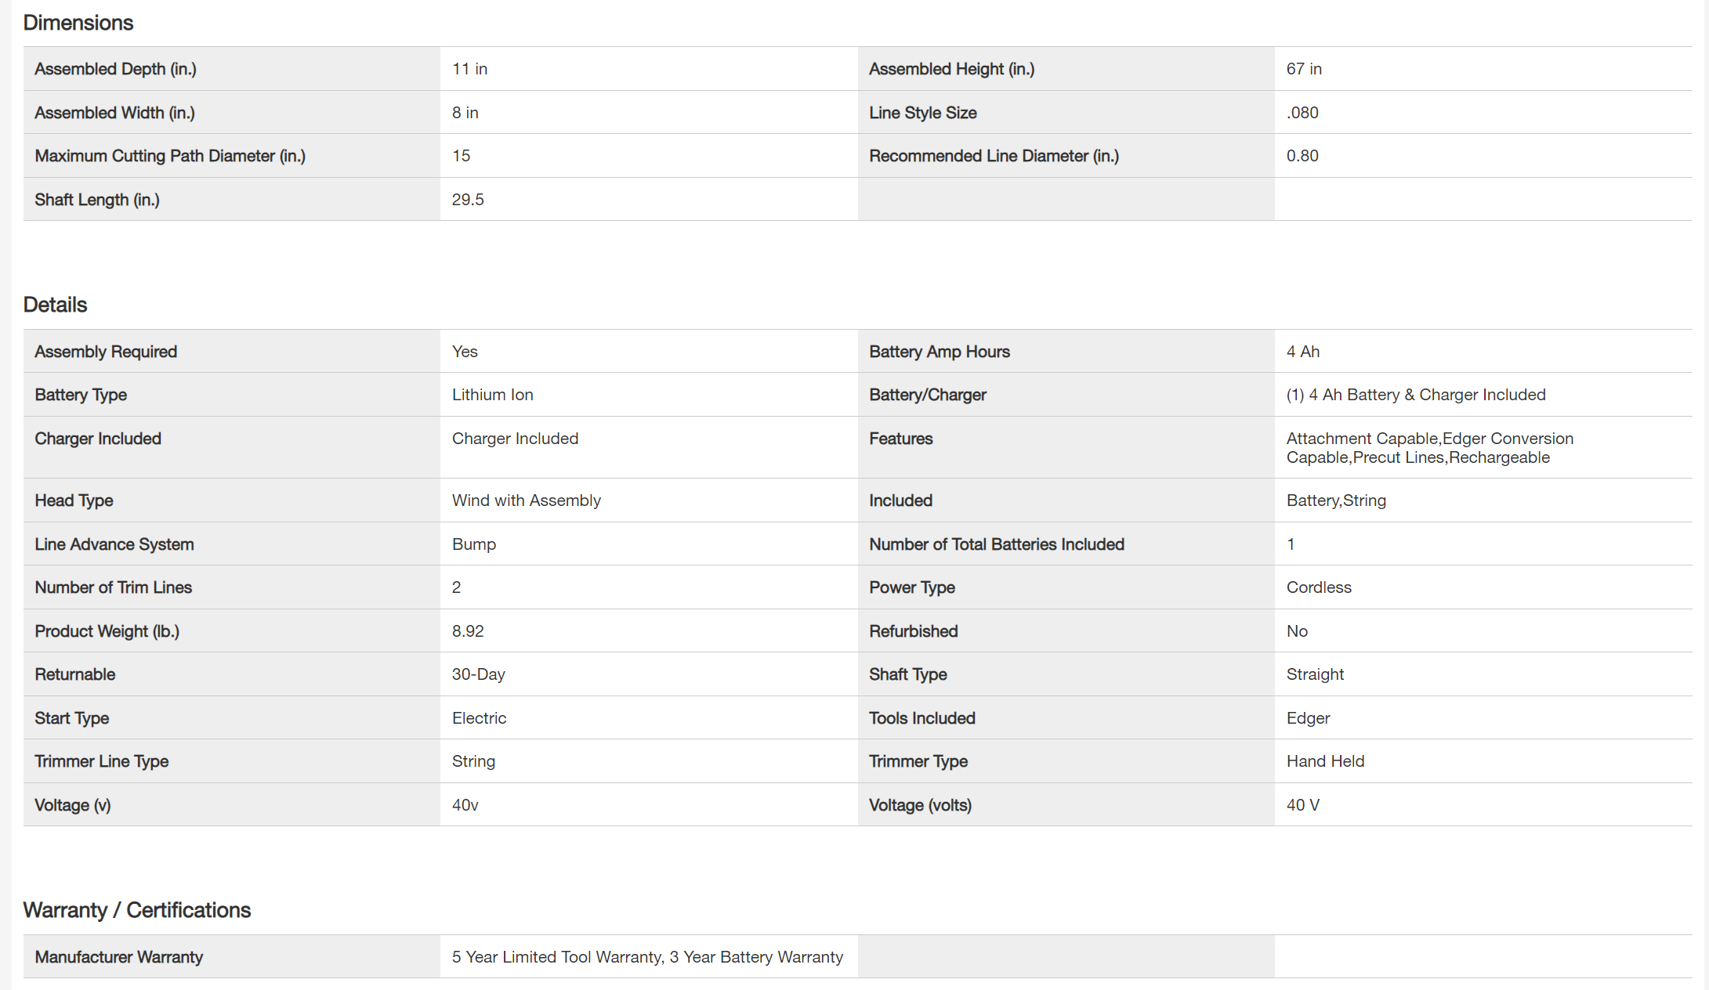1709x990 pixels.
Task: Click the Lithium Ion battery type value
Action: pyautogui.click(x=492, y=395)
